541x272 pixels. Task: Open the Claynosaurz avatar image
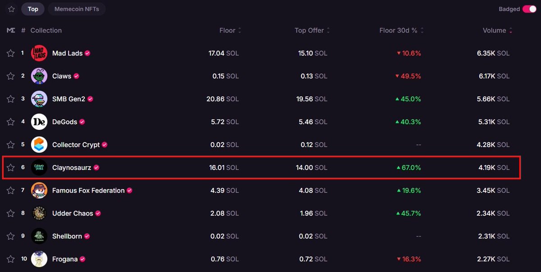(x=39, y=167)
